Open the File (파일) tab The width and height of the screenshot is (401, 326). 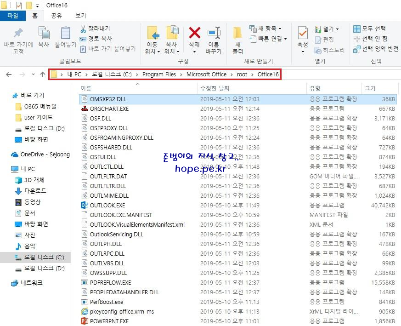(13, 16)
